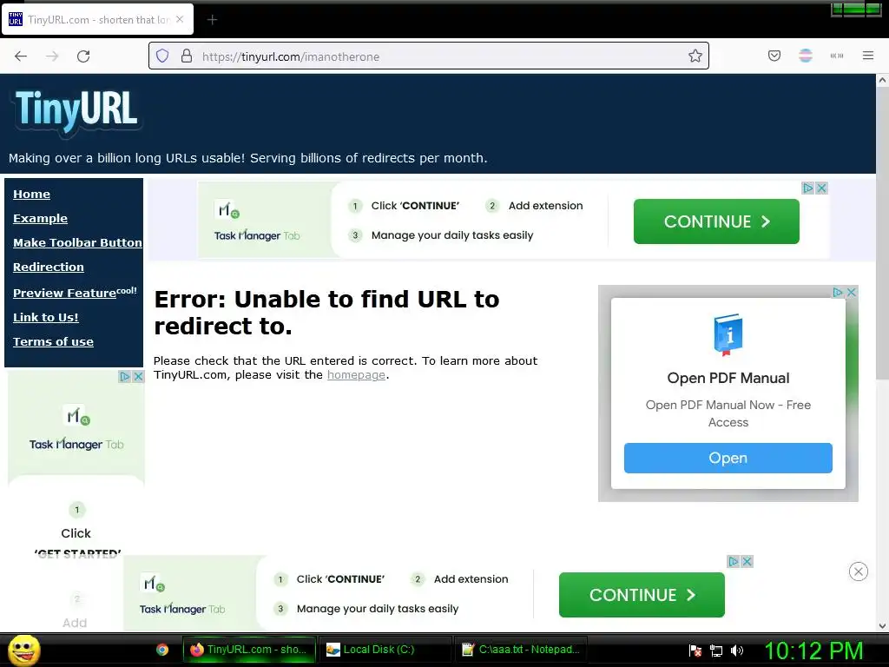Click Task Manager Tab logo in top ad
The image size is (889, 667).
click(257, 221)
